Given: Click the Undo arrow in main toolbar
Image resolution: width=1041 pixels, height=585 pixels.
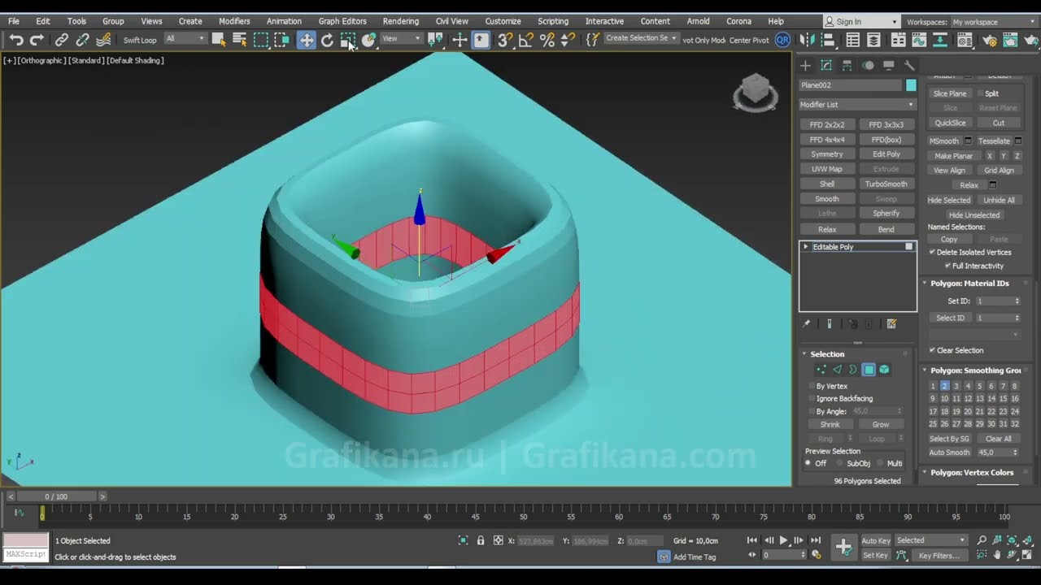Looking at the screenshot, I should [16, 39].
